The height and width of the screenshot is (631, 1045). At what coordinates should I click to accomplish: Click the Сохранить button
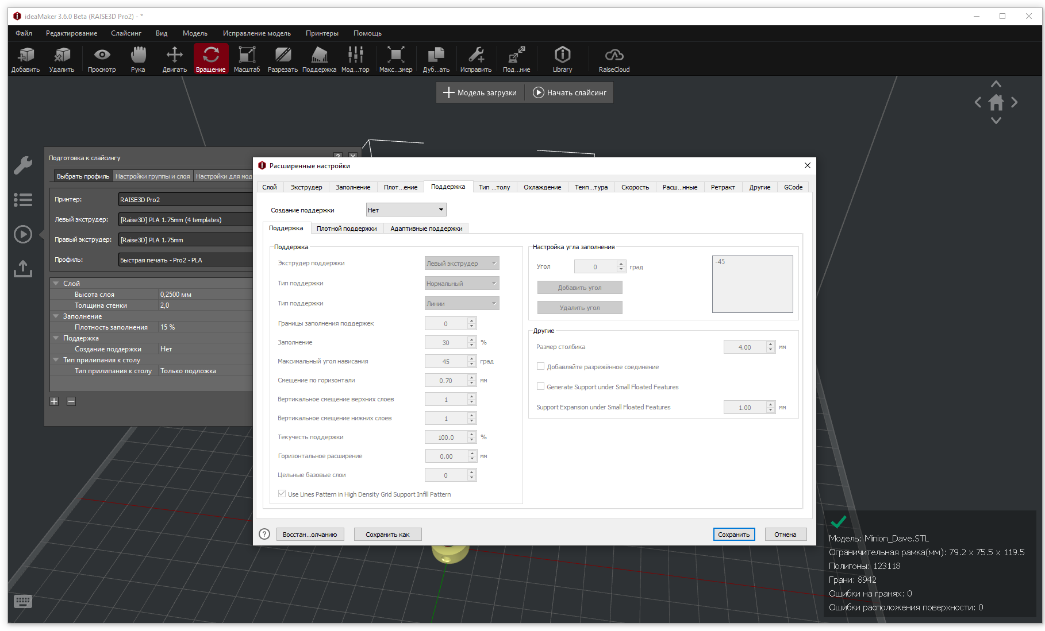point(734,534)
